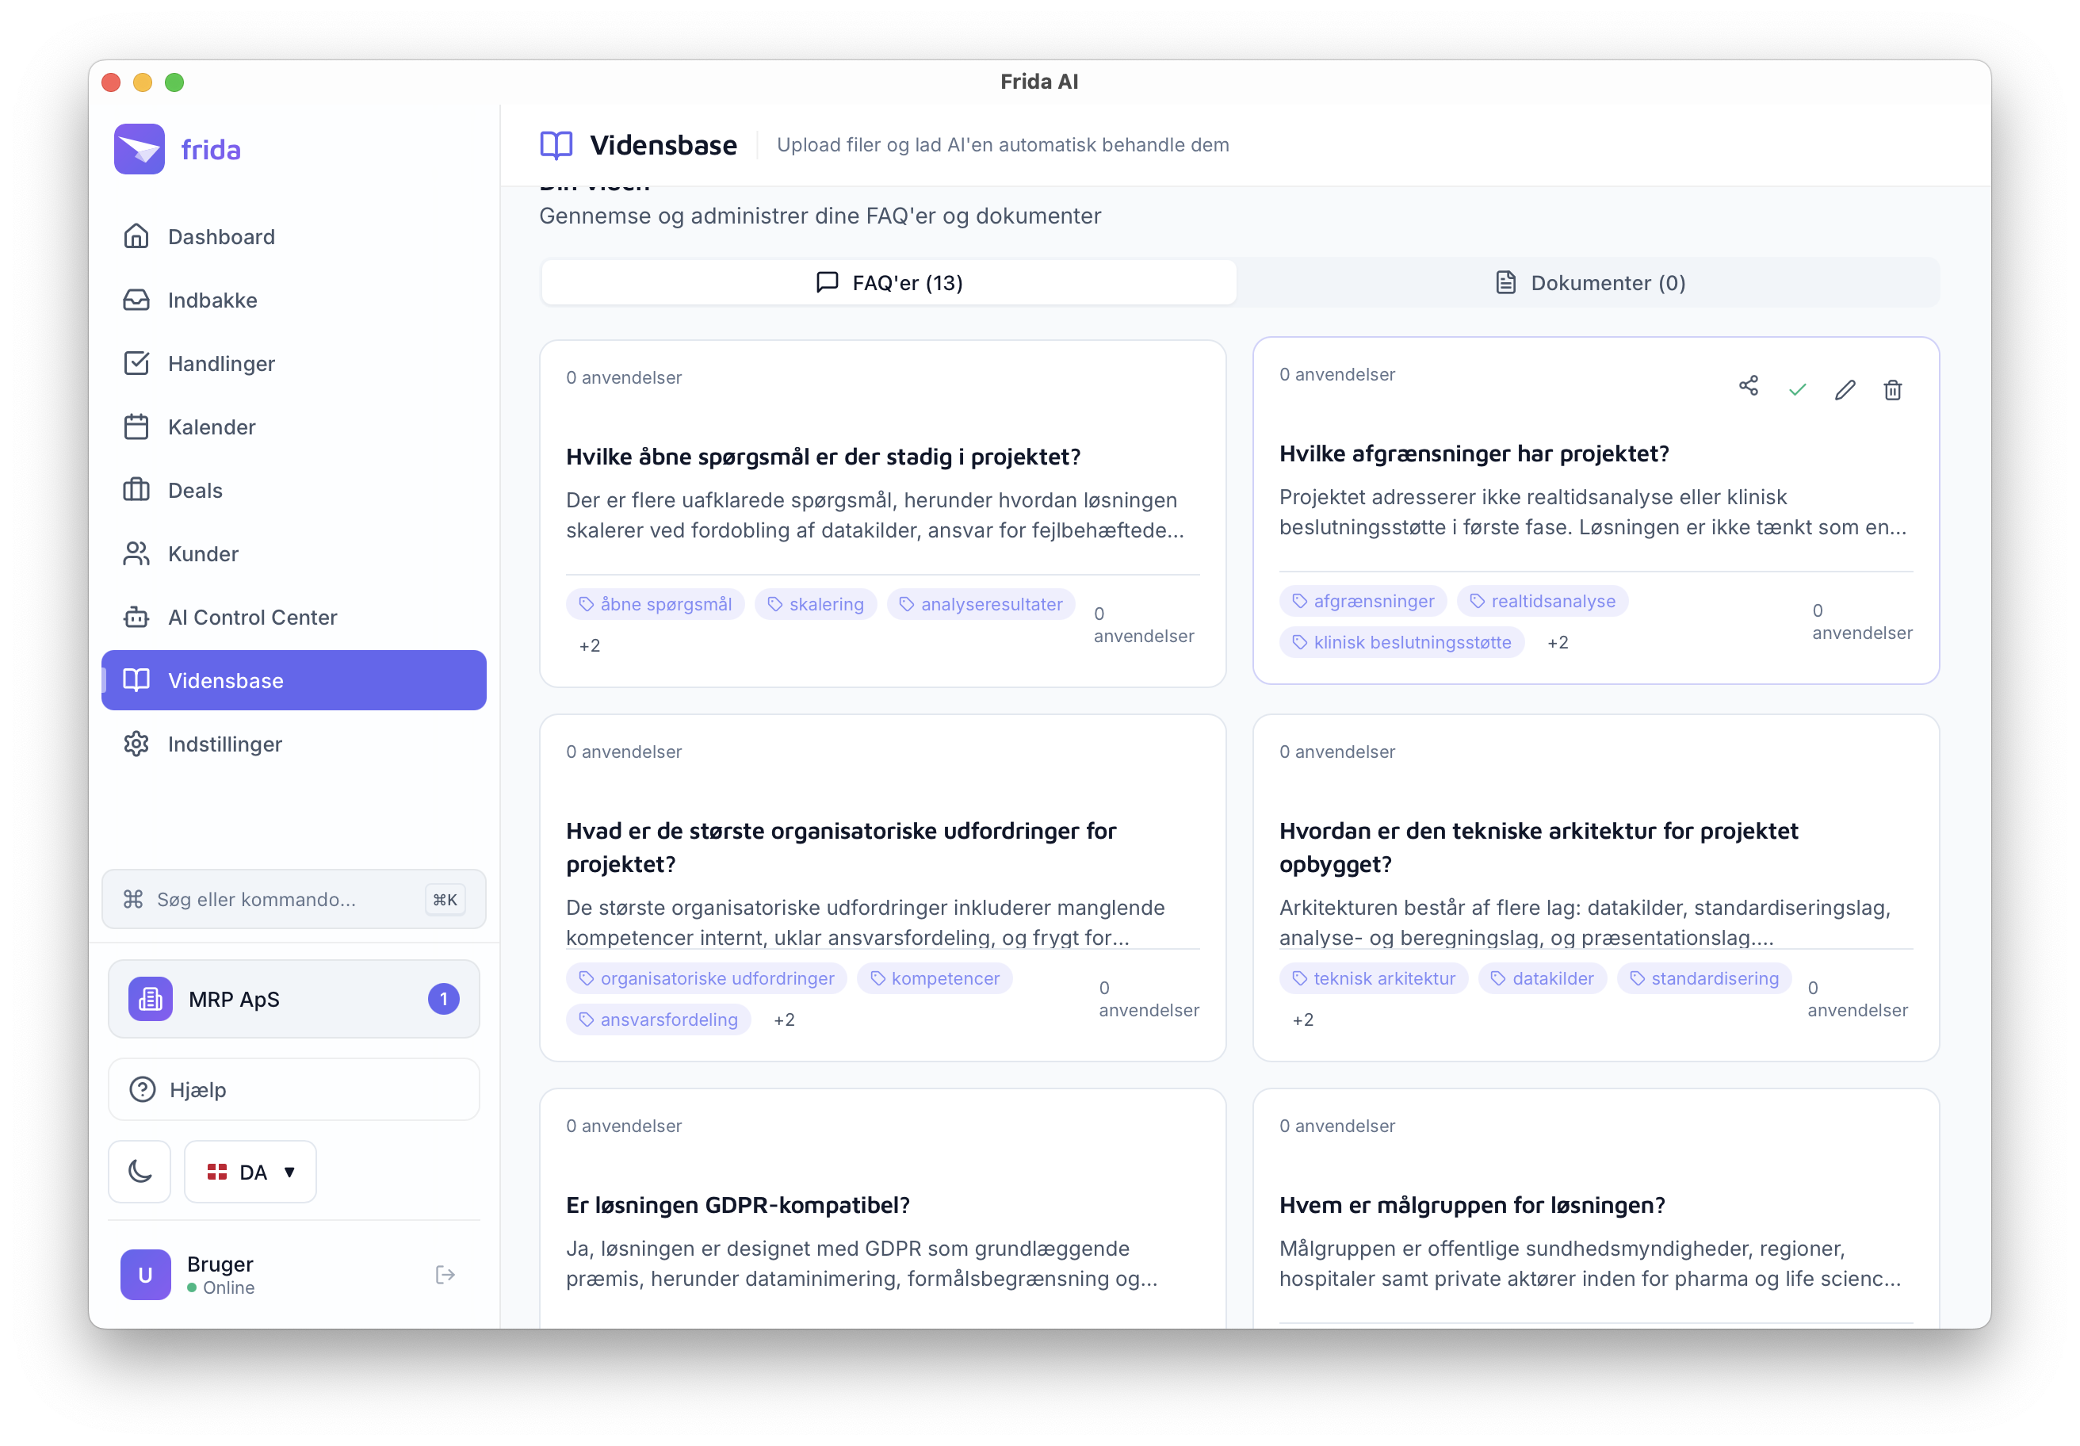Viewport: 2080px width, 1446px height.
Task: Open the Kalender page
Action: [211, 427]
